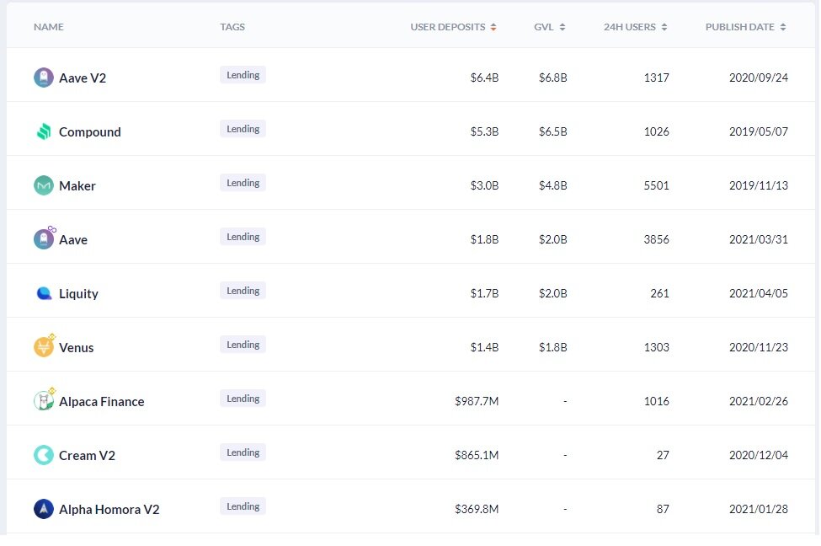Click the Venus row's $1.4B deposits value
The height and width of the screenshot is (546, 821).
click(484, 348)
